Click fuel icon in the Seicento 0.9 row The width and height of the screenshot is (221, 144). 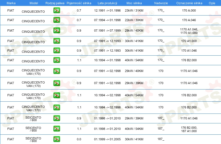coord(57,118)
